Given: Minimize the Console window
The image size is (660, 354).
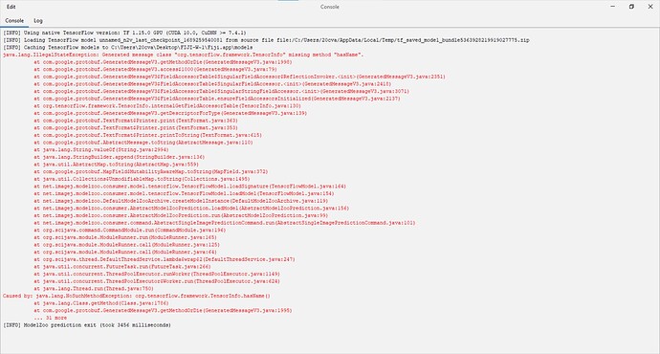Looking at the screenshot, I should tap(613, 7).
